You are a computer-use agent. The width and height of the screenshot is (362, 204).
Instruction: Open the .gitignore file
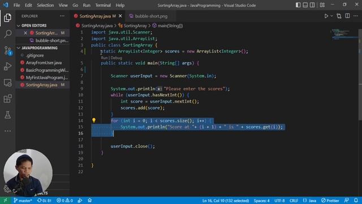(x=35, y=56)
